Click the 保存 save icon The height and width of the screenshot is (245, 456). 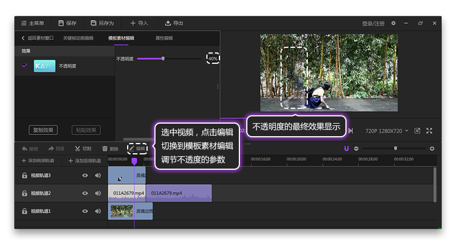pyautogui.click(x=62, y=23)
